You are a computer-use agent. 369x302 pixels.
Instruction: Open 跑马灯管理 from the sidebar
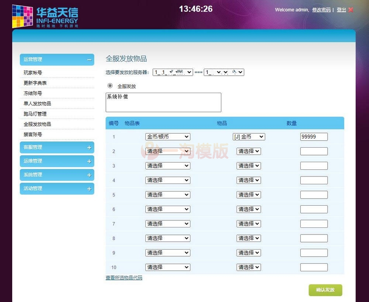click(x=35, y=114)
